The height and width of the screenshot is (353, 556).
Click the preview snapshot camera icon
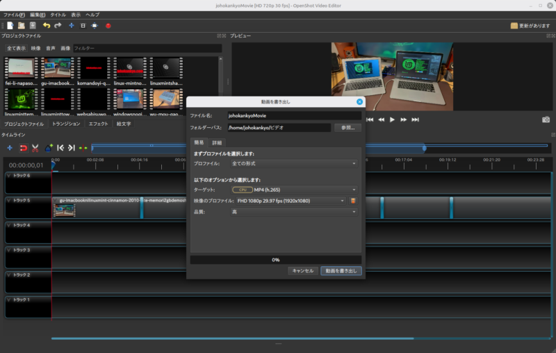tap(546, 120)
